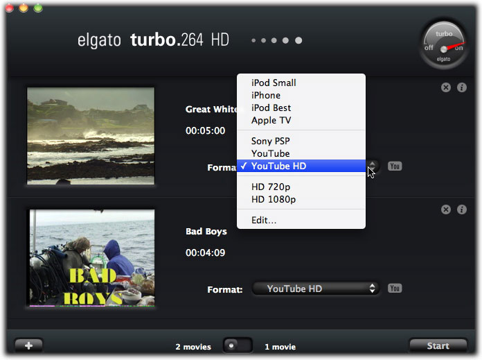Viewport: 482px width, 360px height.
Task: Click the elgato turbo.264 HD logo
Action: 153,40
